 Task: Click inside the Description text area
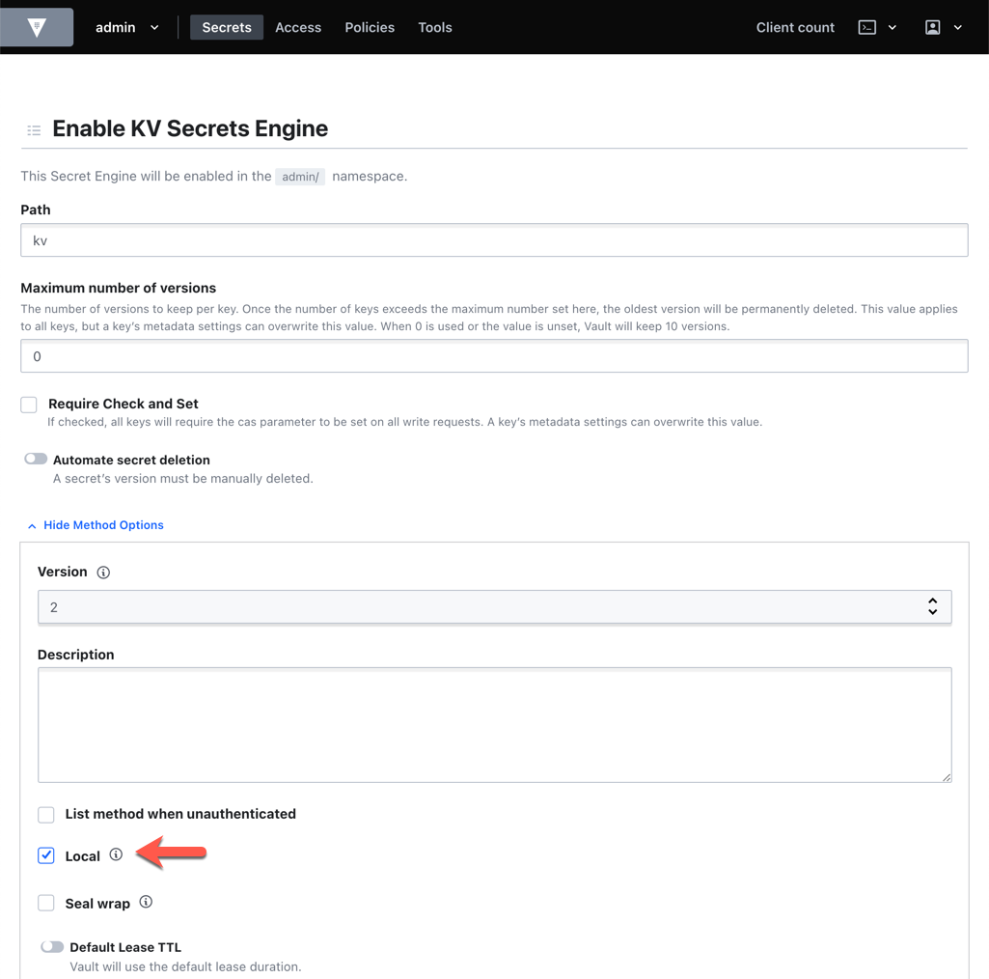(x=494, y=722)
